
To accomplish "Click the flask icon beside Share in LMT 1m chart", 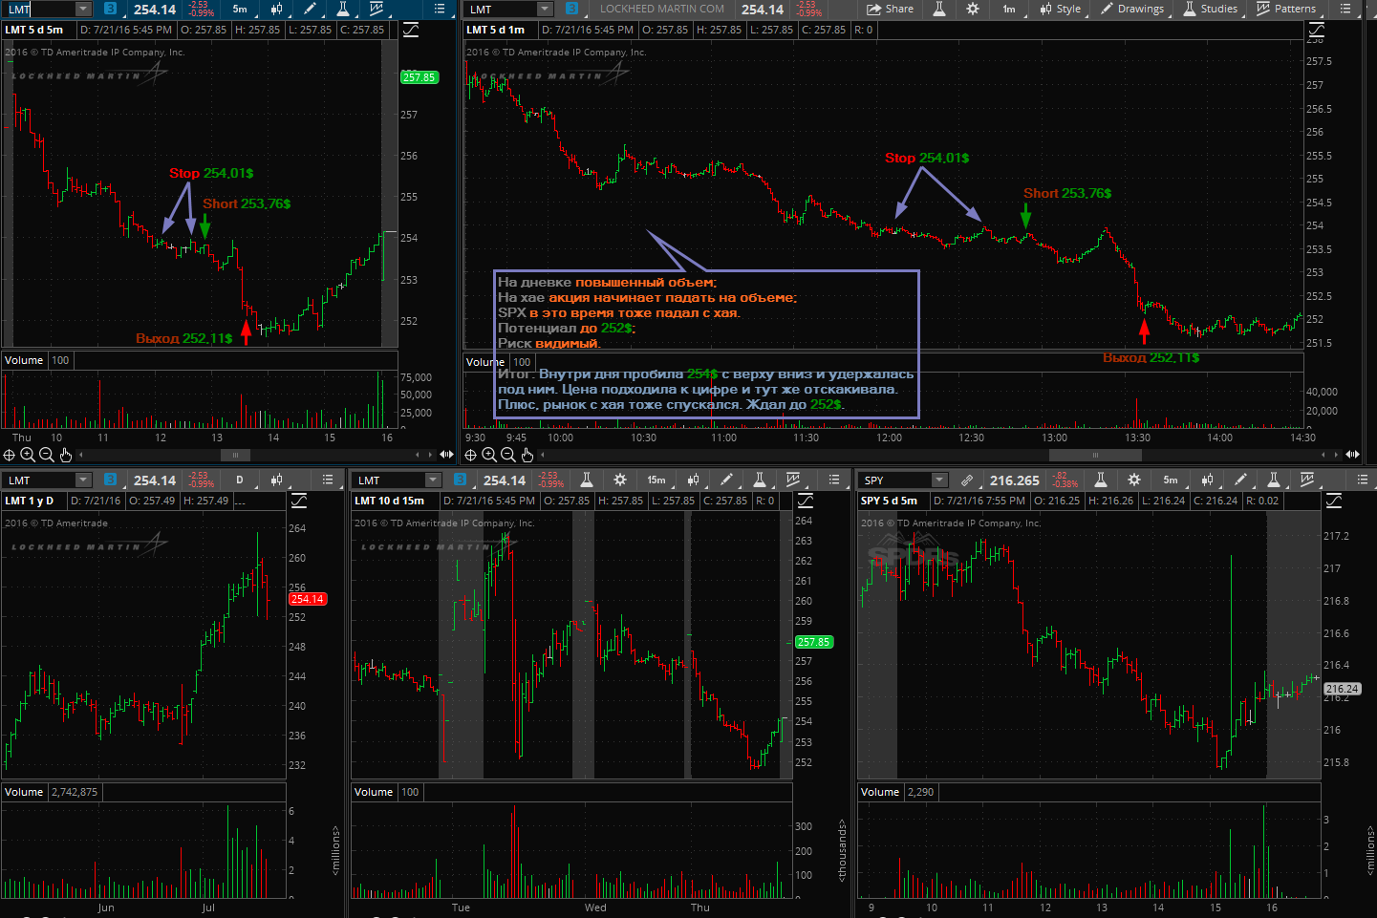I will (939, 9).
